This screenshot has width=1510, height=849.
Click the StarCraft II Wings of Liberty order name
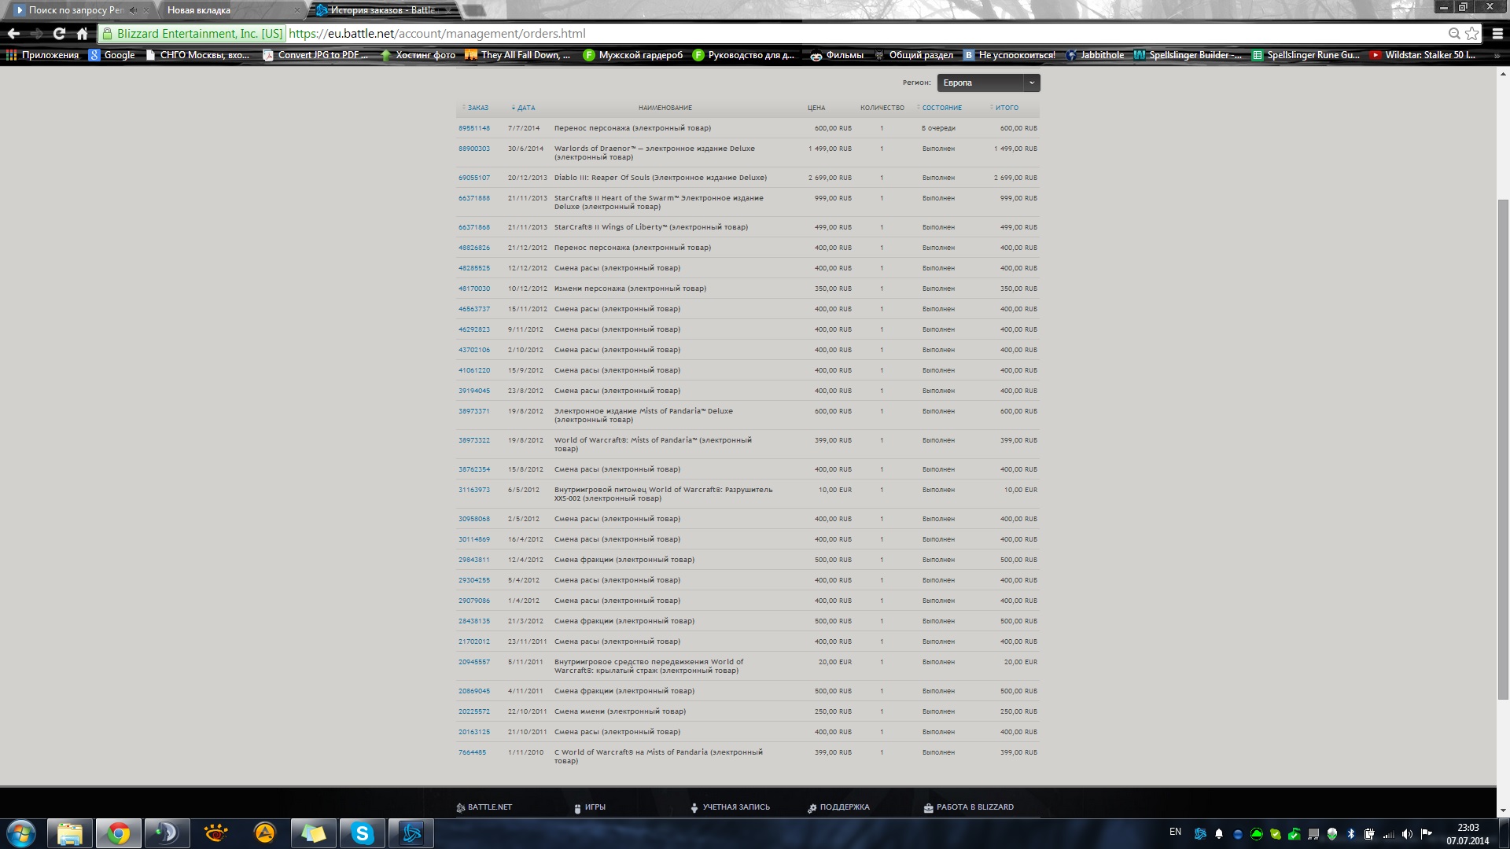(651, 227)
